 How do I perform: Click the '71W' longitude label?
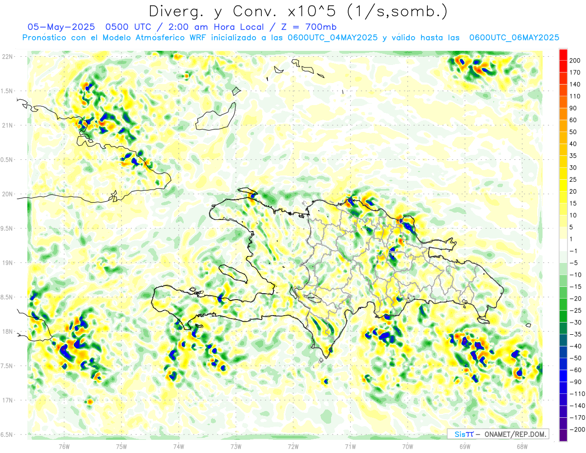[x=350, y=446]
